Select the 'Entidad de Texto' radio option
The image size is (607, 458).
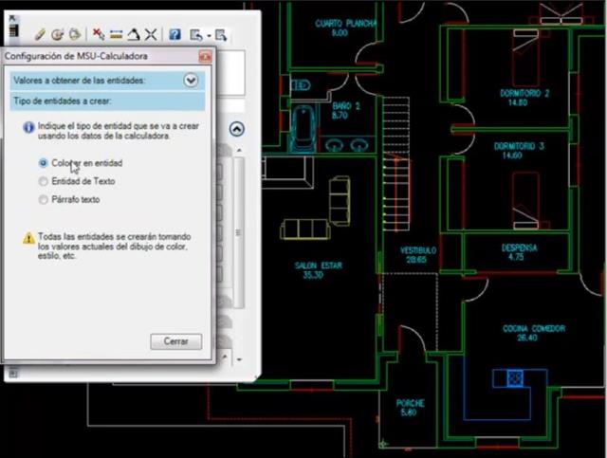[x=44, y=181]
